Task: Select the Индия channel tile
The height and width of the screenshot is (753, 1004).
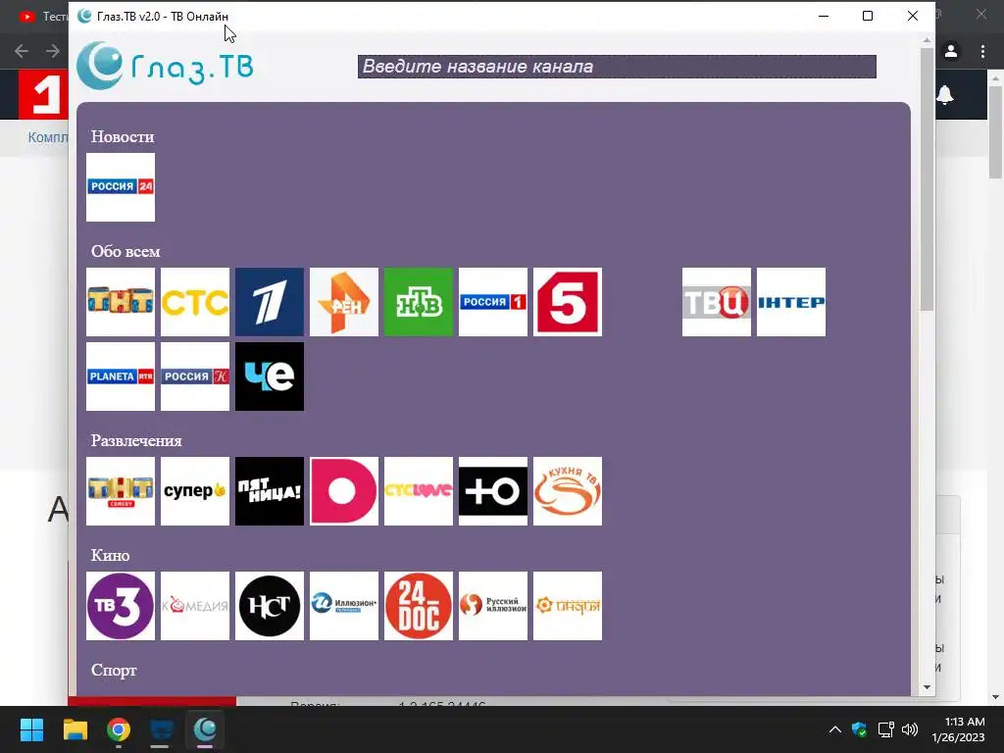Action: [568, 606]
